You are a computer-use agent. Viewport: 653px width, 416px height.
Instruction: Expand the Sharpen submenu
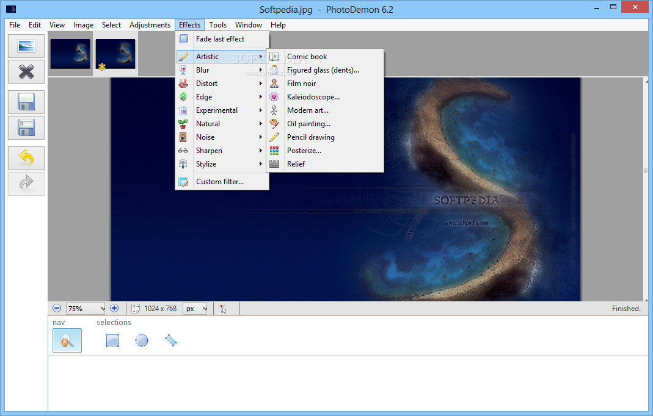pyautogui.click(x=222, y=151)
